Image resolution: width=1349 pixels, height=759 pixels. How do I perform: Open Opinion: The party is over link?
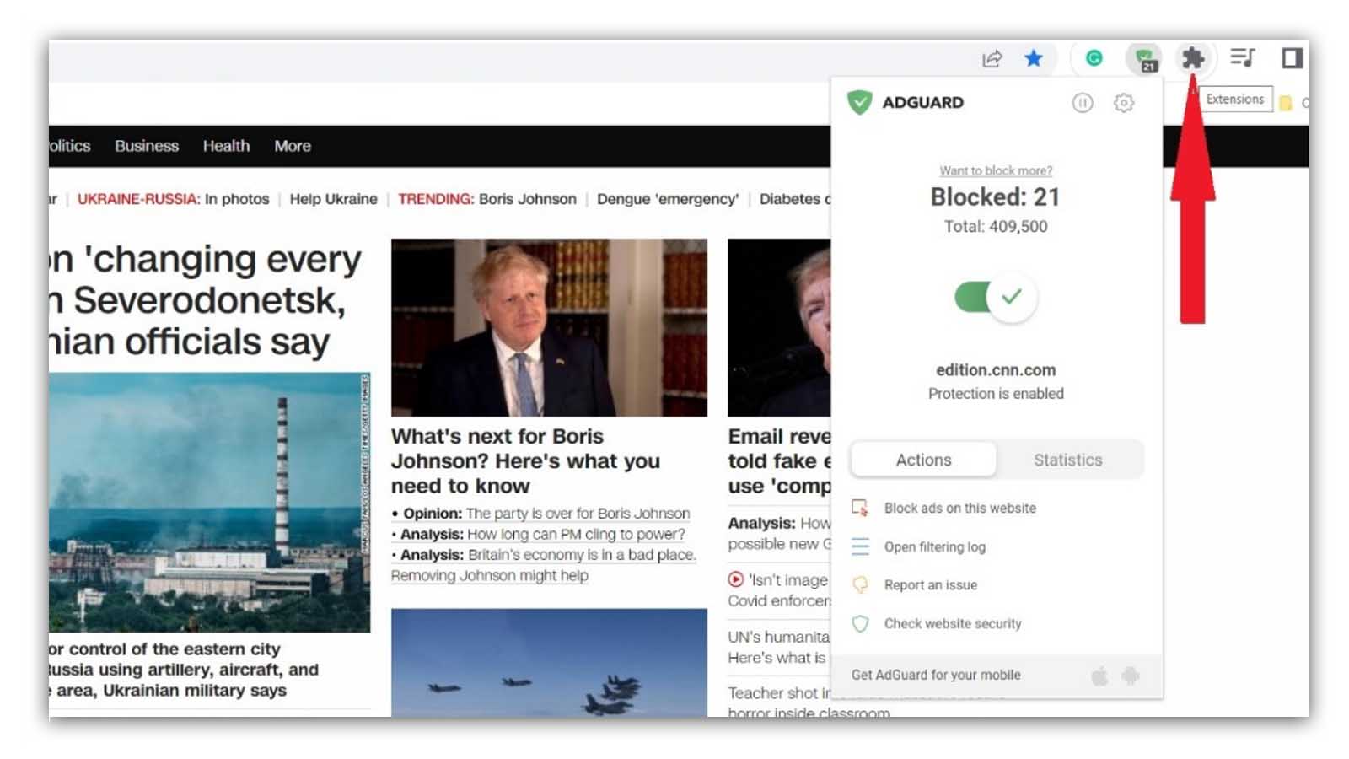(x=541, y=514)
